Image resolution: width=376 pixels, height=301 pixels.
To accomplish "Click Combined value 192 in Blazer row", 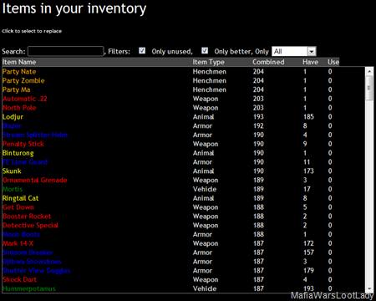I will point(258,126).
